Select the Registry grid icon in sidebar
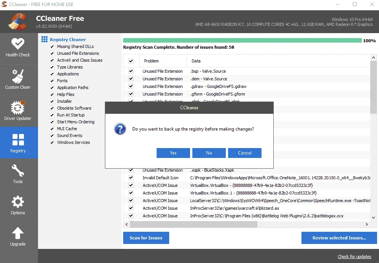 click(18, 140)
